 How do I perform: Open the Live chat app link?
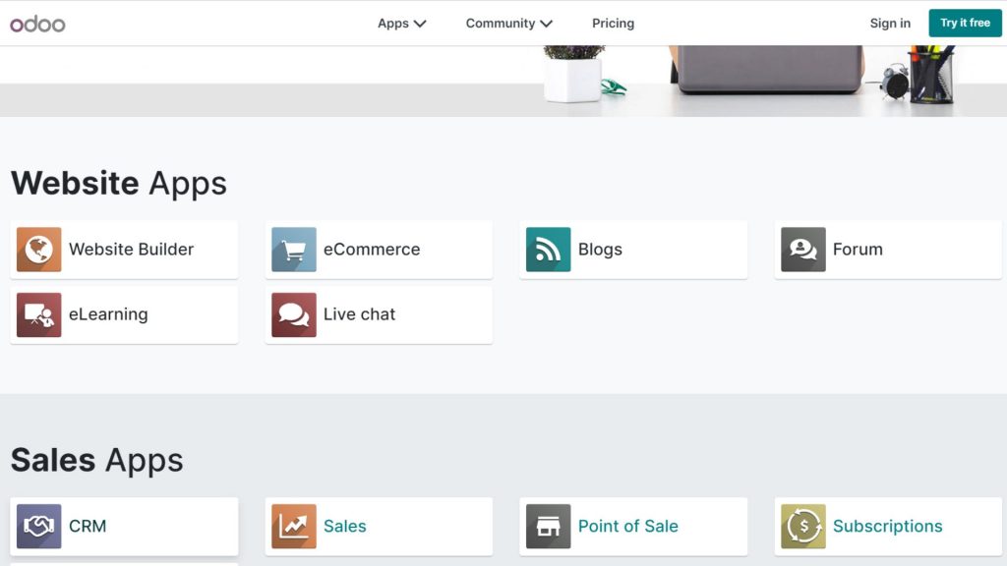pos(379,315)
